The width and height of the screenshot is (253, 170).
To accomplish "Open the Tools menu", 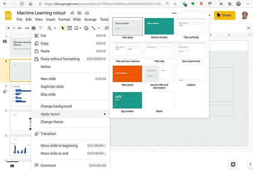I will pyautogui.click(x=104, y=19).
